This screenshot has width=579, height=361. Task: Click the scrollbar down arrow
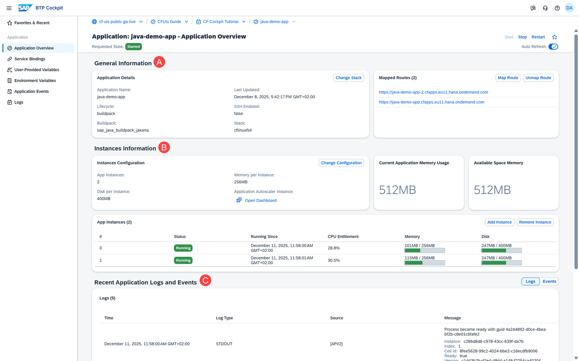pyautogui.click(x=576, y=358)
